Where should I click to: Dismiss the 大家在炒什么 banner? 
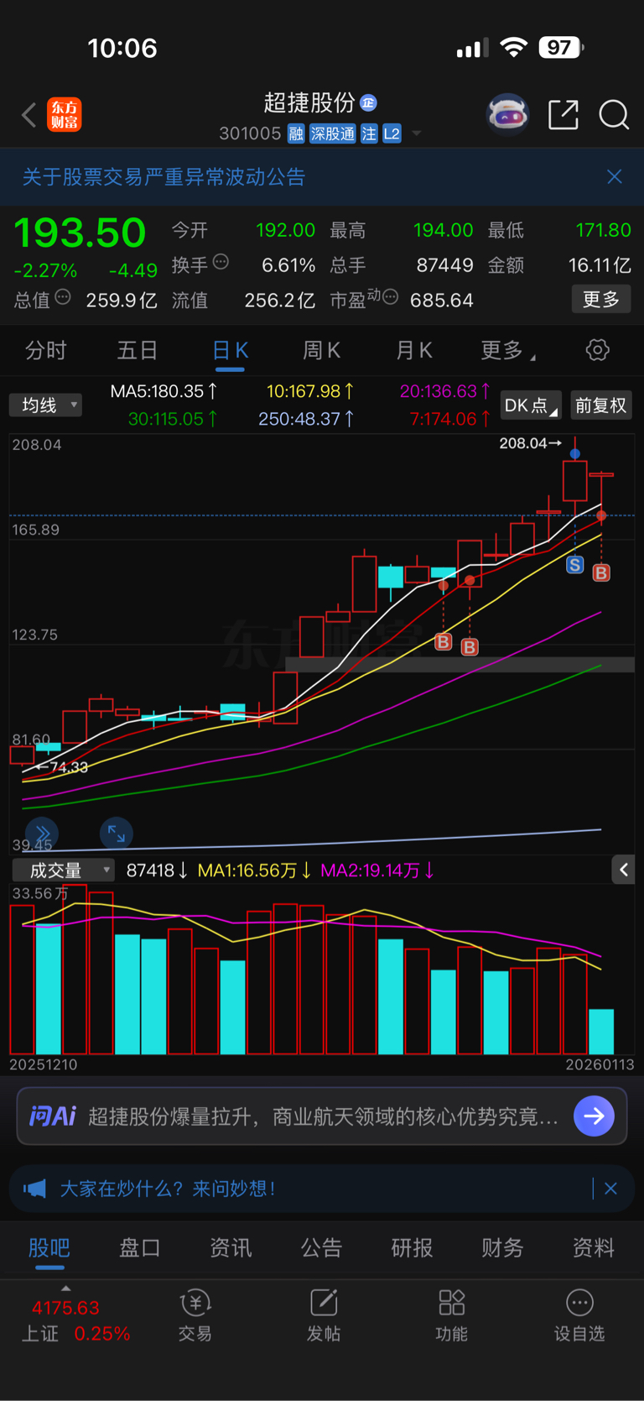[610, 1189]
